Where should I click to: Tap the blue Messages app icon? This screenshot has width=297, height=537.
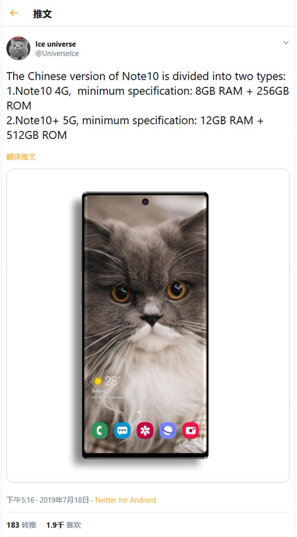pyautogui.click(x=123, y=431)
